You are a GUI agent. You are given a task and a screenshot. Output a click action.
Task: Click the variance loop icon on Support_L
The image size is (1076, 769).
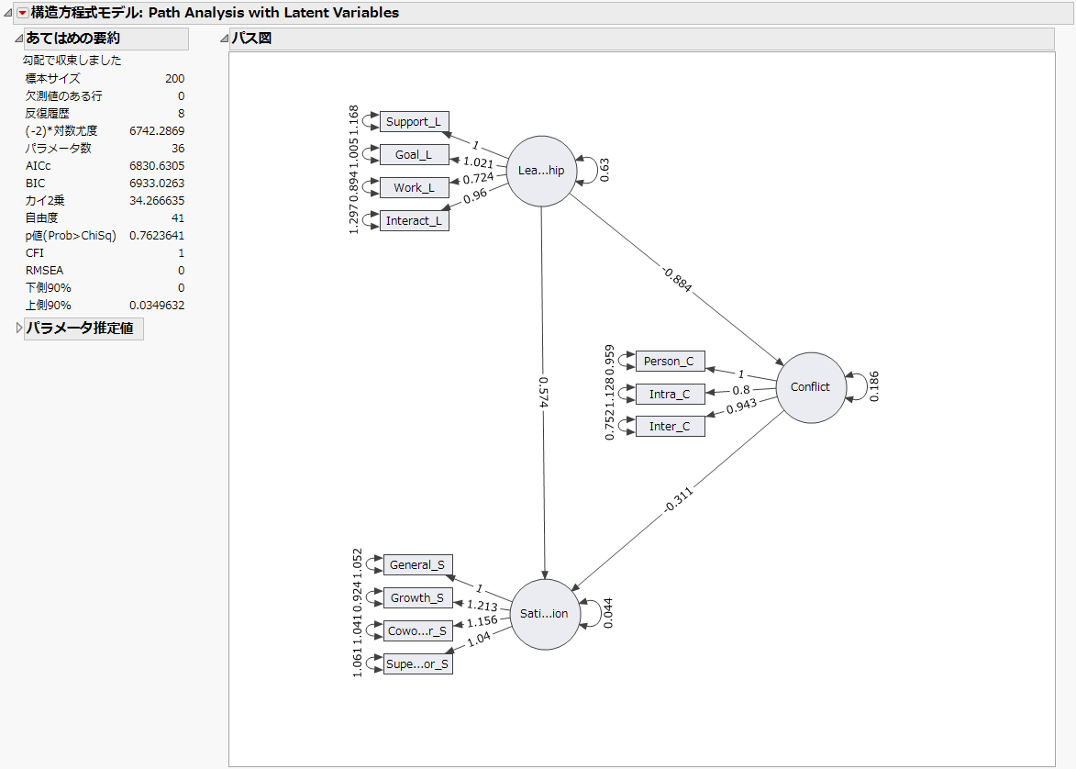[372, 121]
